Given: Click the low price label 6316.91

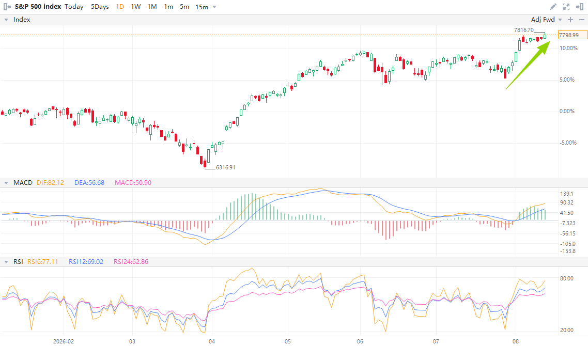Looking at the screenshot, I should tap(225, 167).
